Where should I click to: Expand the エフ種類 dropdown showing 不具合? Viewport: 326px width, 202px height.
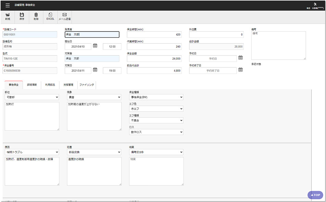[x=156, y=120]
